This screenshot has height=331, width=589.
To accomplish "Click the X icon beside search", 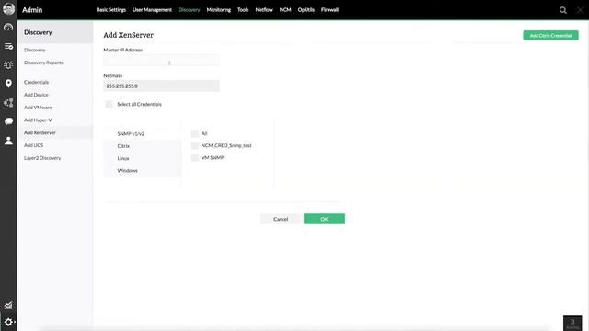I will point(580,10).
